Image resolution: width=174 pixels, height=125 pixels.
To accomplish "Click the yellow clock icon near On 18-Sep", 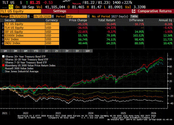I will [x=11, y=7].
